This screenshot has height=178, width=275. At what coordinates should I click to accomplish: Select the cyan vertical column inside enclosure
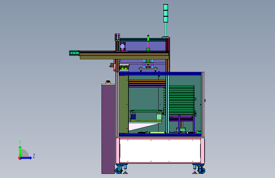tap(167, 104)
